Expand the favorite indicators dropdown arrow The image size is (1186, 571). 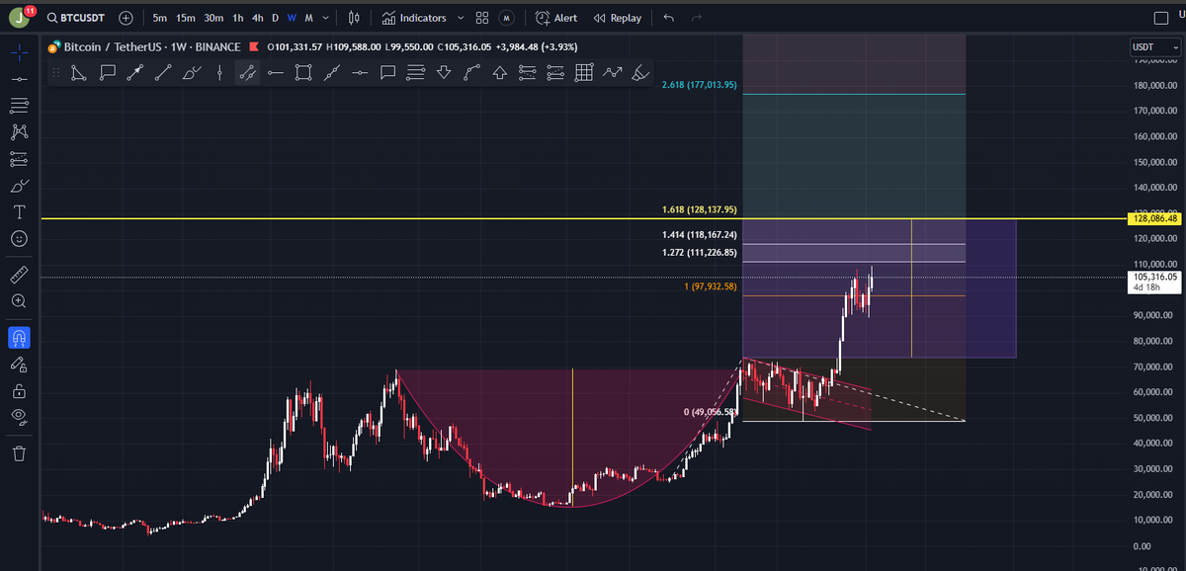pyautogui.click(x=461, y=18)
